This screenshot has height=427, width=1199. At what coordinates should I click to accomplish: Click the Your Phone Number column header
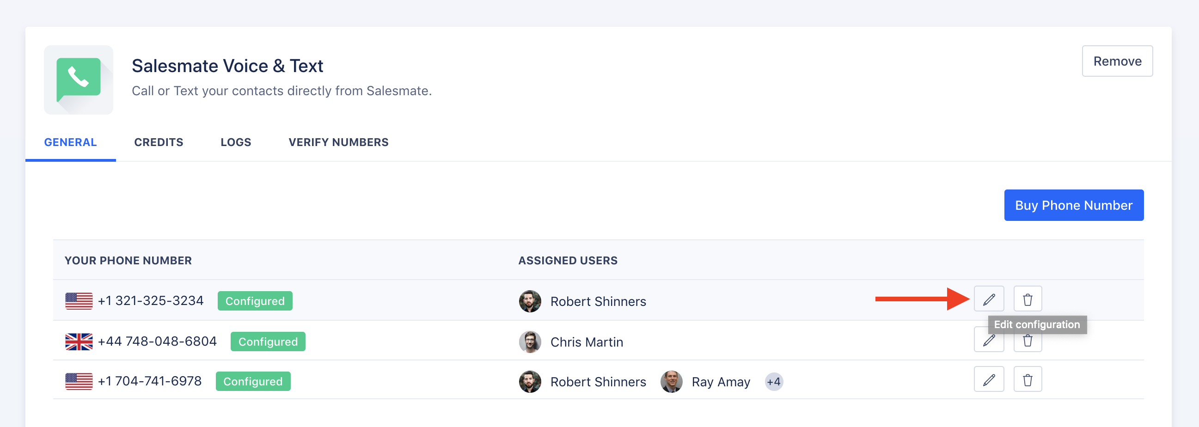[x=128, y=261]
